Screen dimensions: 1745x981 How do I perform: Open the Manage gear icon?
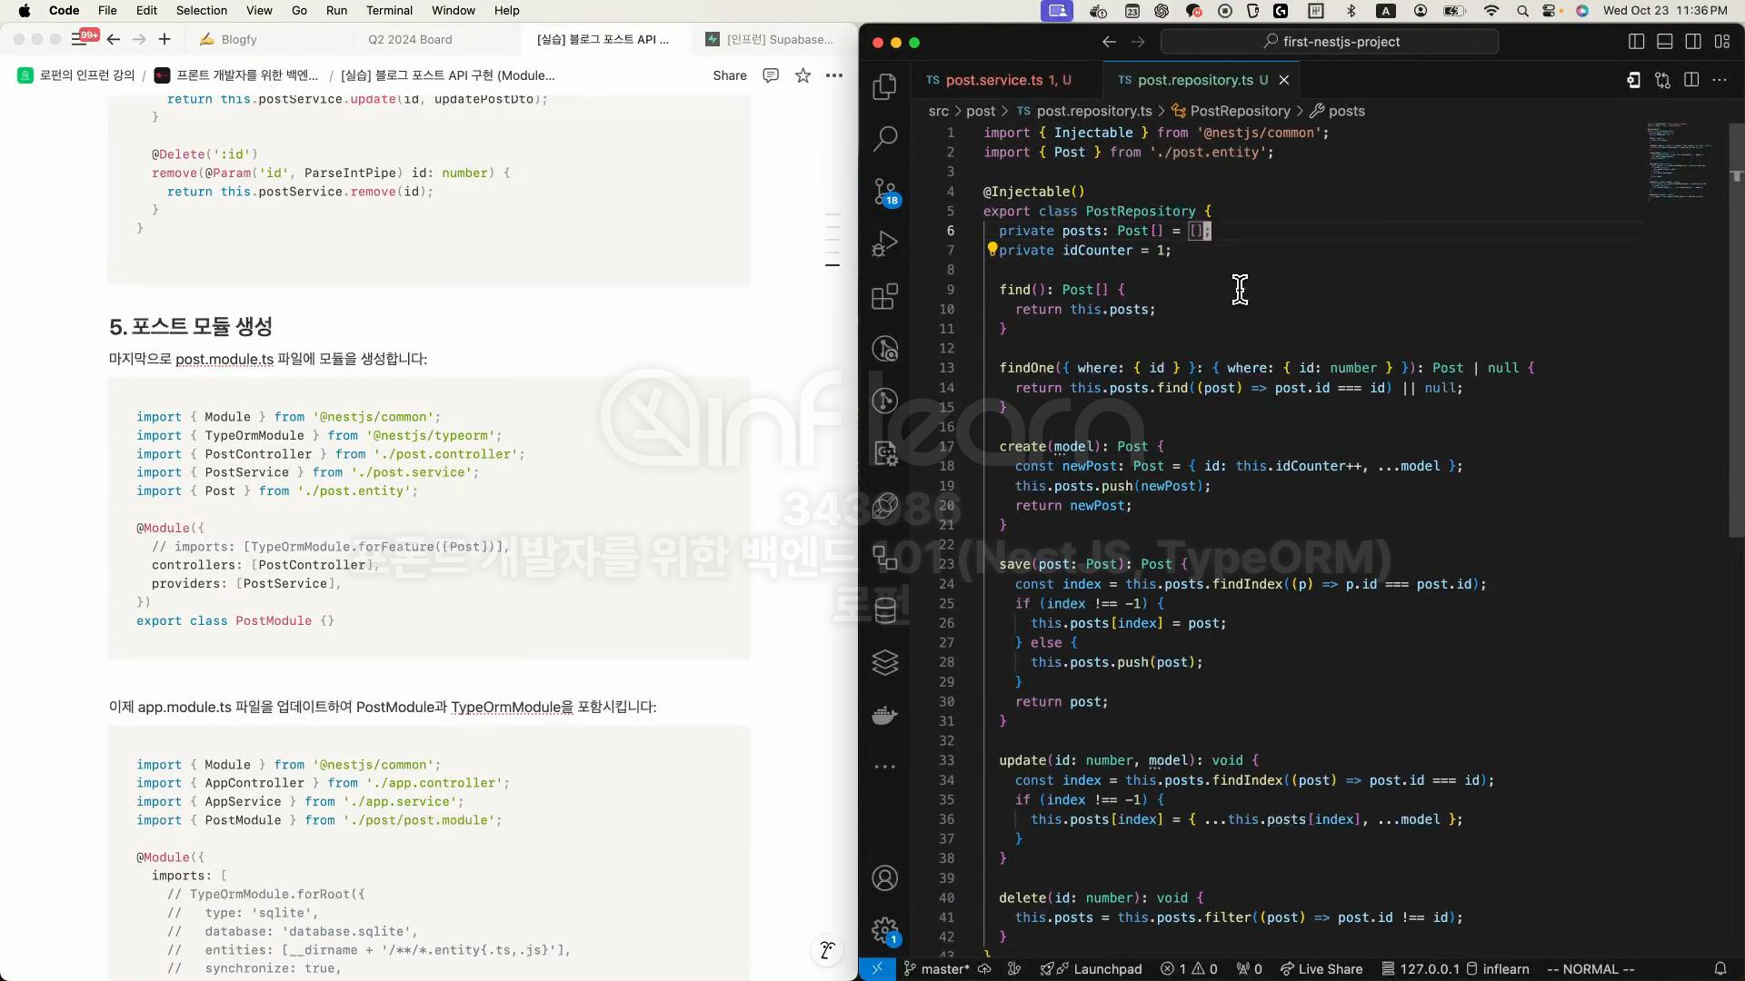884,929
